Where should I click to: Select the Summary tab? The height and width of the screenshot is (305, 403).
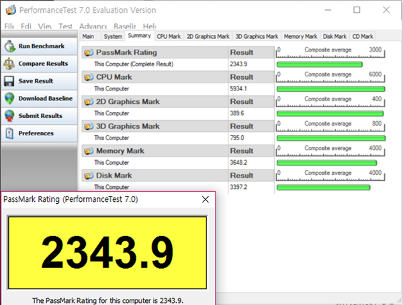(140, 36)
